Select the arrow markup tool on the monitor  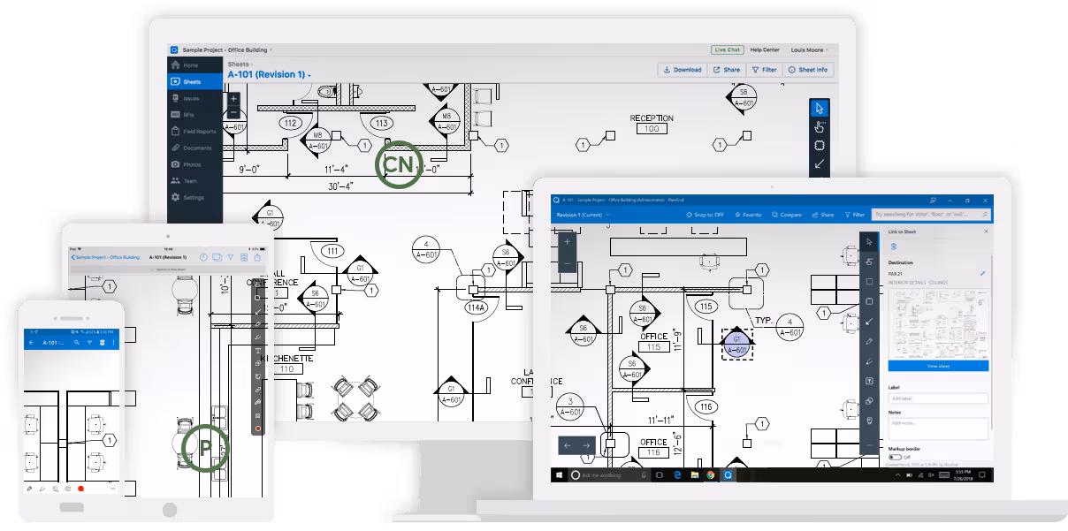coord(820,164)
